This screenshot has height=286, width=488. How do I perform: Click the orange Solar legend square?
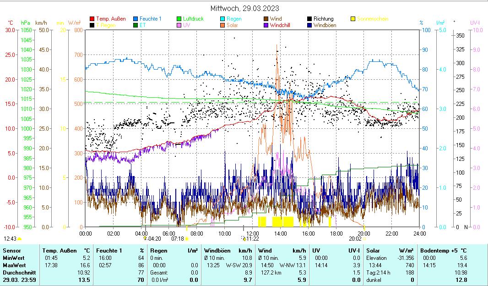[223, 26]
